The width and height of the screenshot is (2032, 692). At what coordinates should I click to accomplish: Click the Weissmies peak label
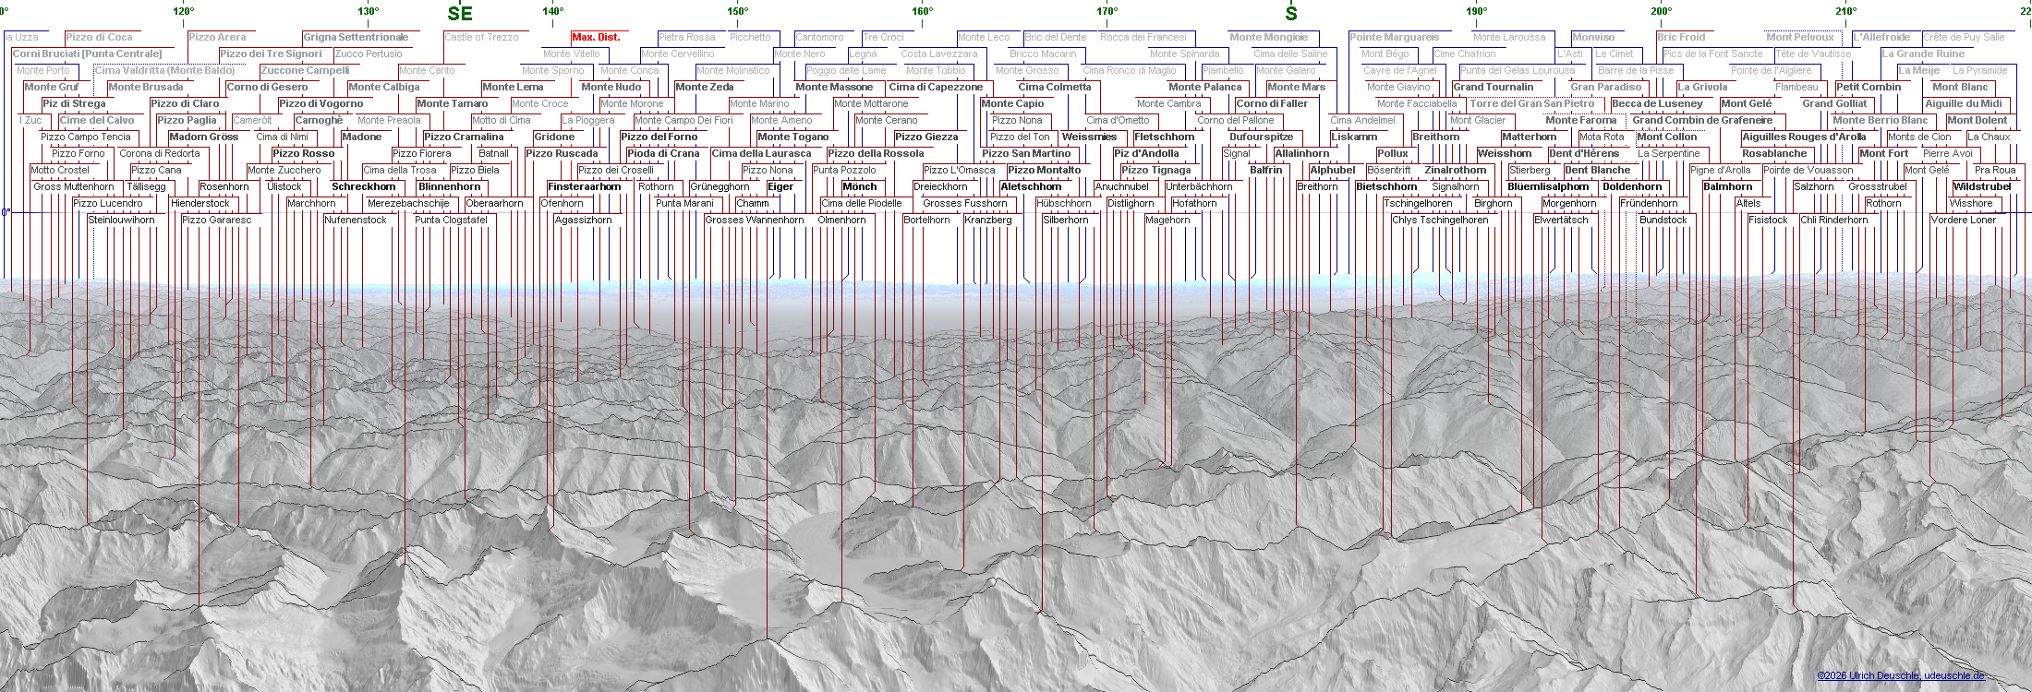[1089, 137]
